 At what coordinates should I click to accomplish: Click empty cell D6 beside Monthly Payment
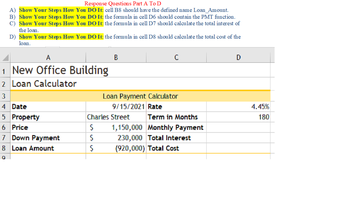tap(238, 127)
